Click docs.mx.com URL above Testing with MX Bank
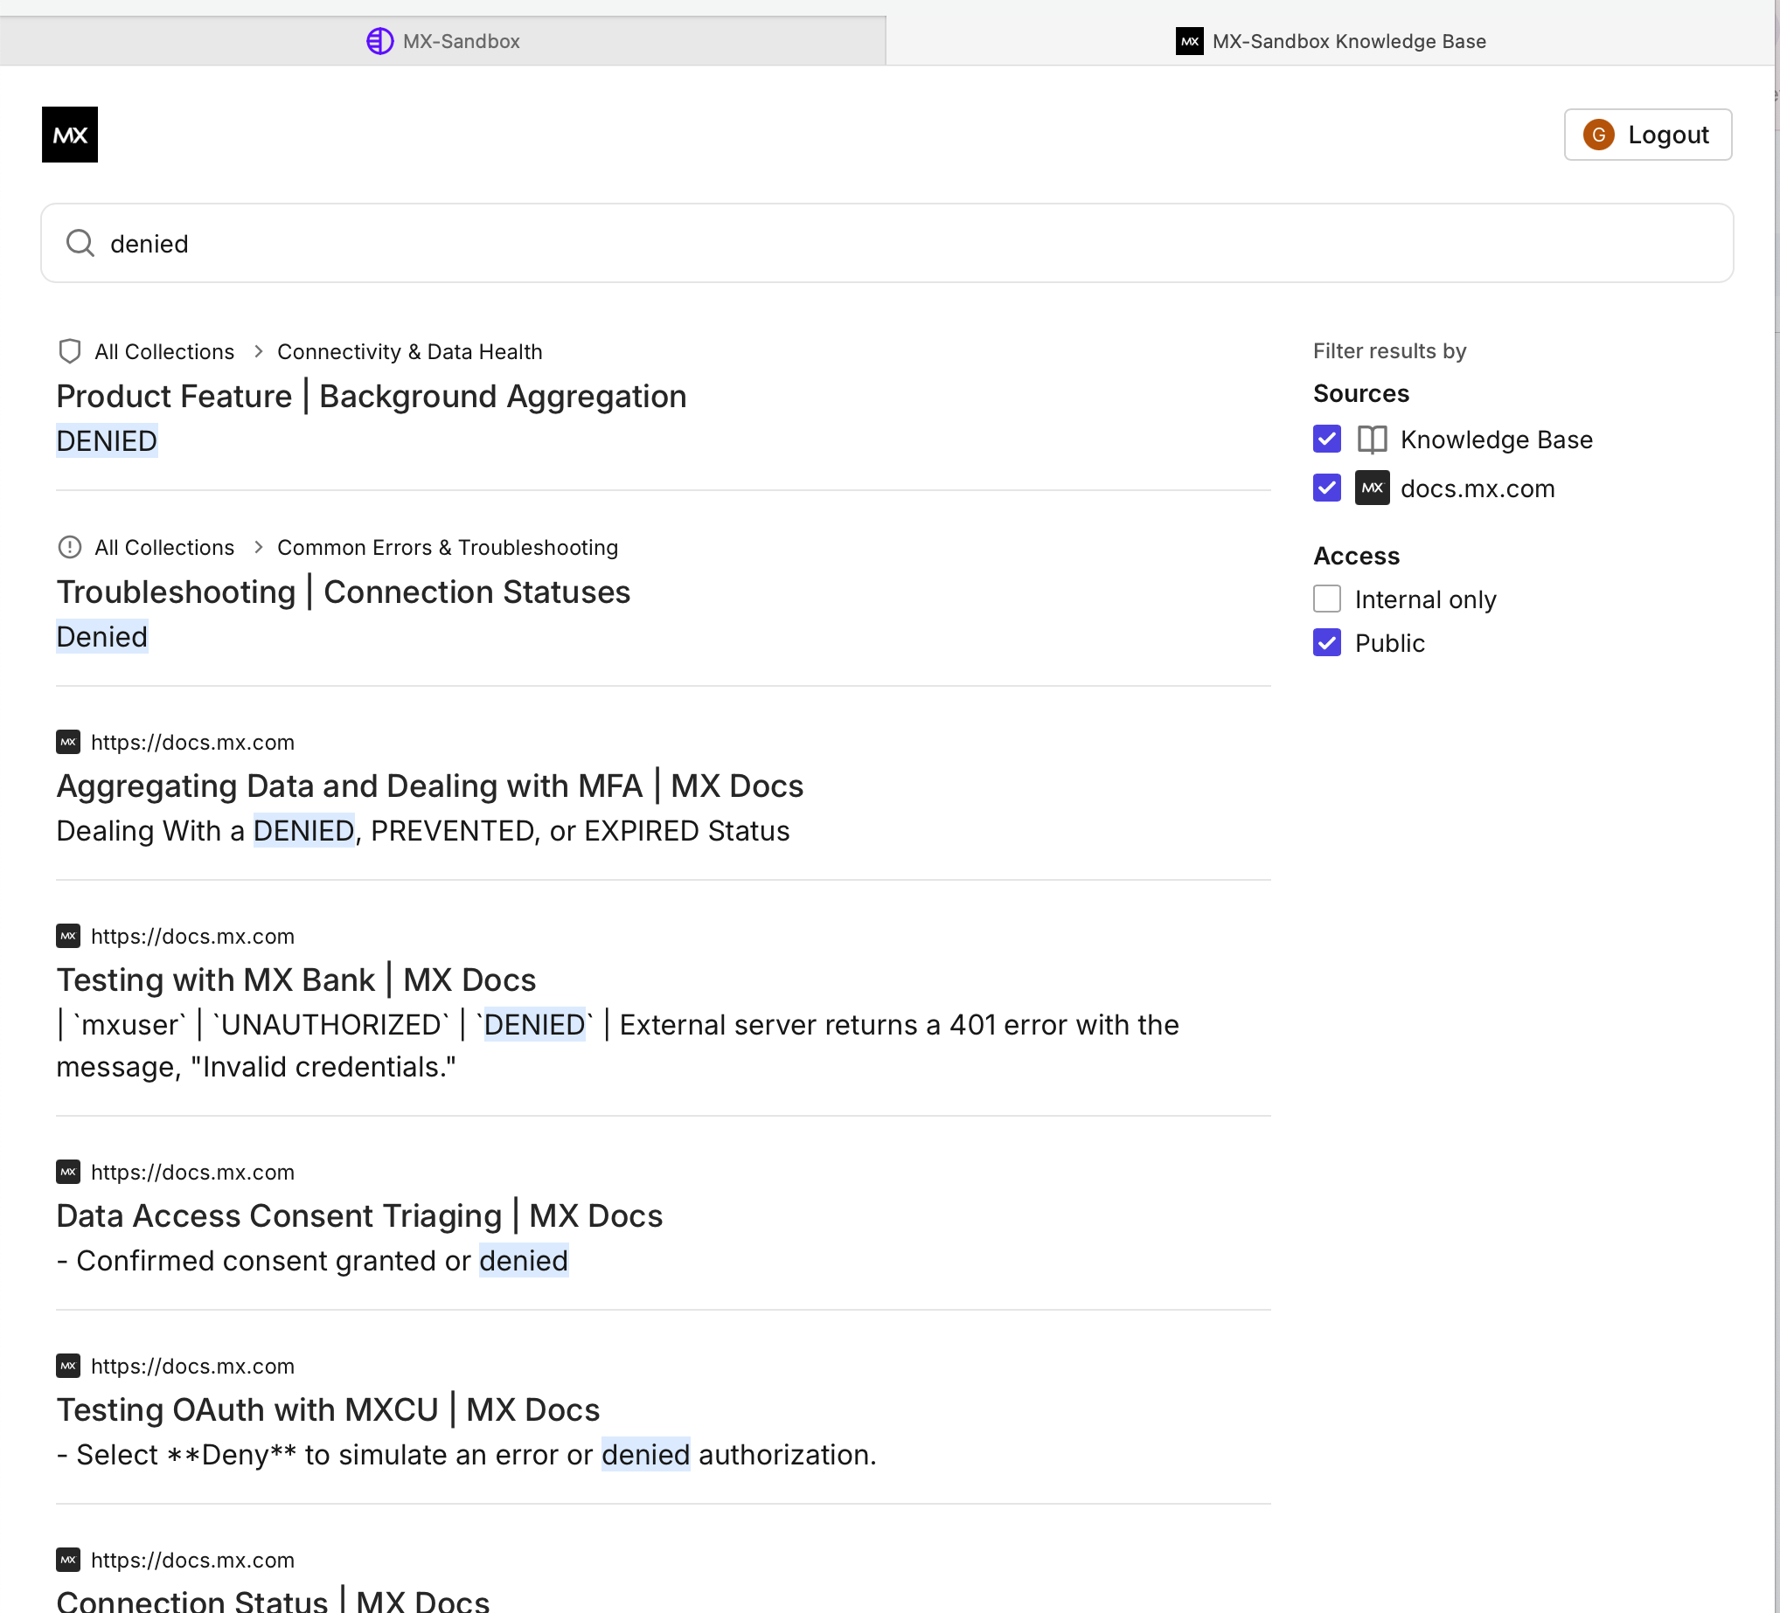This screenshot has height=1613, width=1780. 192,936
